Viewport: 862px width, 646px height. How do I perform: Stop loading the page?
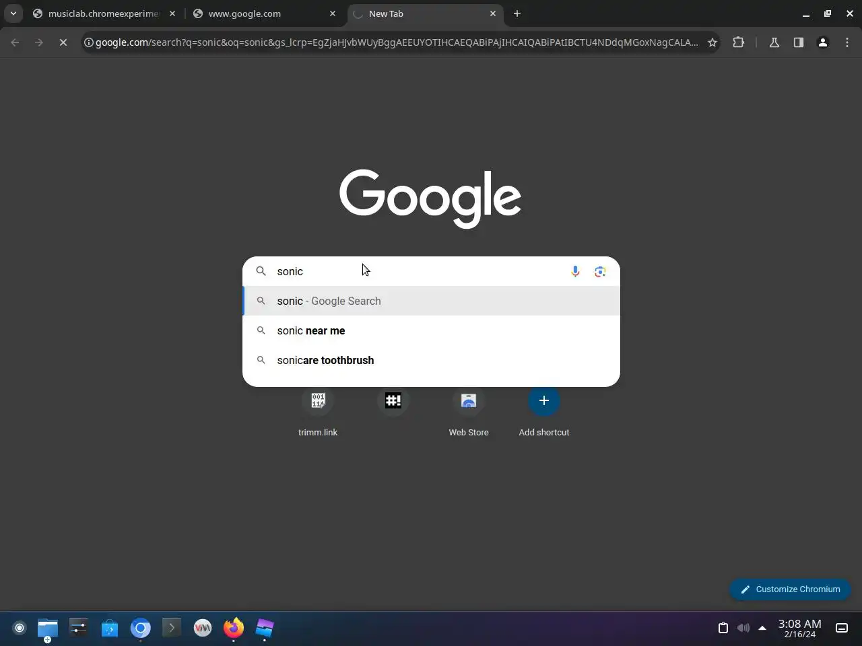pos(63,42)
